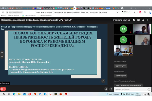
Task: Open Adobe Acrobat from the taskbar
Action: (66, 94)
